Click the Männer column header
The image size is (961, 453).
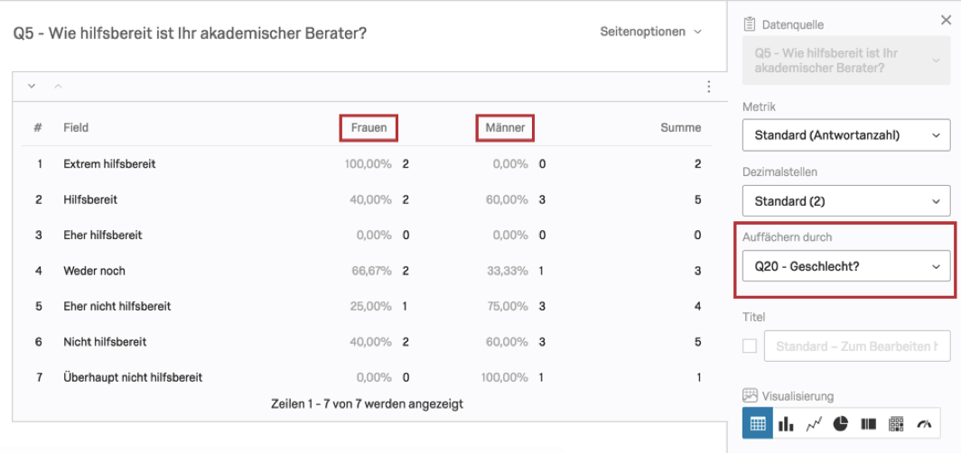click(505, 128)
